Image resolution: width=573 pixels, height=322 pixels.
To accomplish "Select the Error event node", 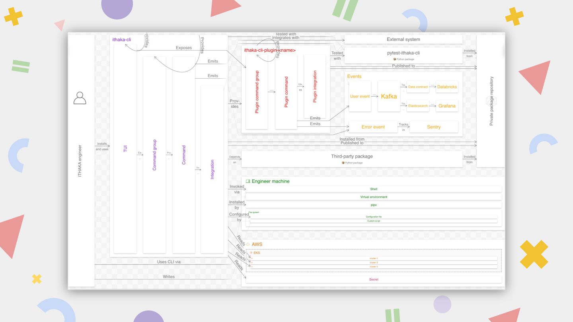I will [373, 127].
